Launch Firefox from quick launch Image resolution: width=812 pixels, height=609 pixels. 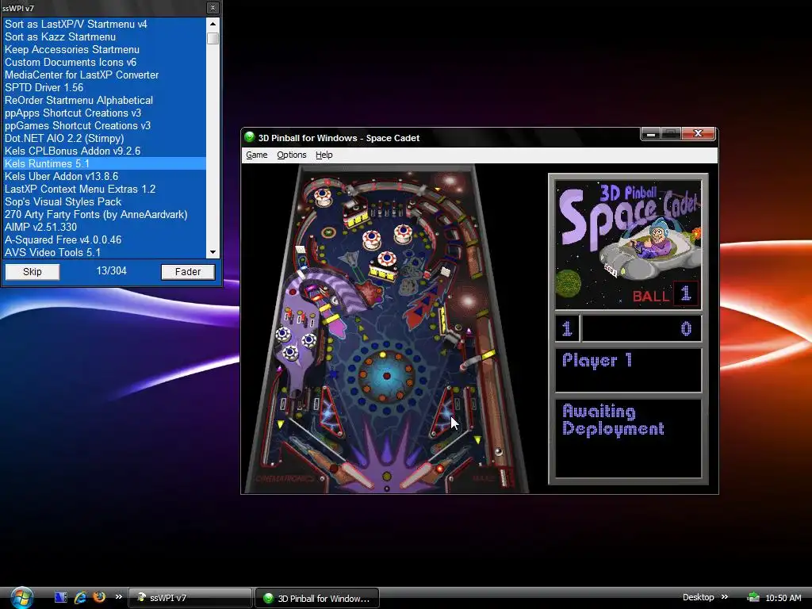tap(99, 597)
